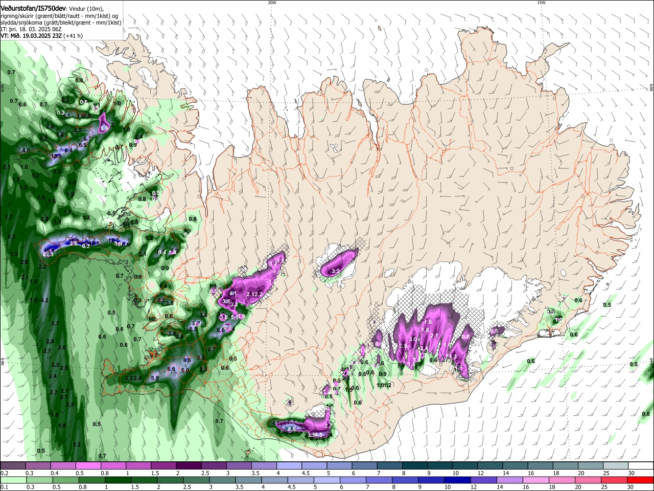
Task: Click the 12.7 precipitation value
Action: [114, 240]
